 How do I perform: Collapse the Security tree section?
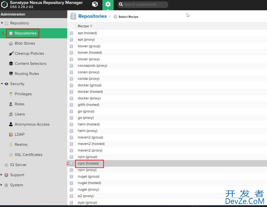[x=2, y=84]
